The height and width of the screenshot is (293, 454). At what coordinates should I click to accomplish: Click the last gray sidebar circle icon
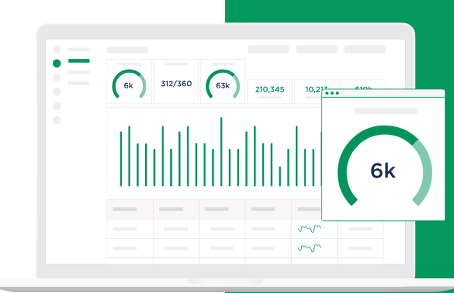pyautogui.click(x=57, y=120)
